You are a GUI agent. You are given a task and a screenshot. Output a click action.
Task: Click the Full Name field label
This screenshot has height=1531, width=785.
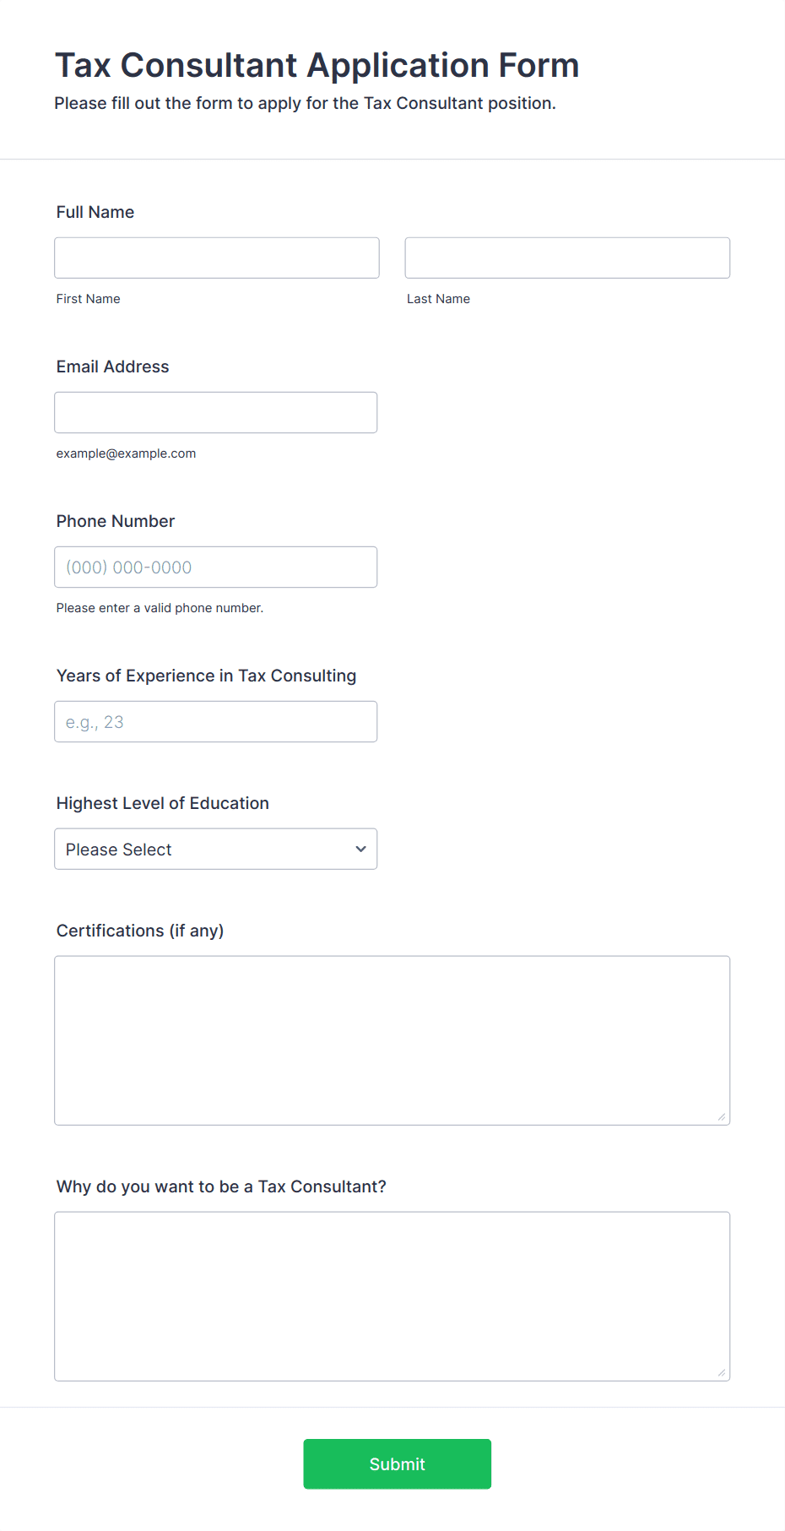(x=95, y=212)
